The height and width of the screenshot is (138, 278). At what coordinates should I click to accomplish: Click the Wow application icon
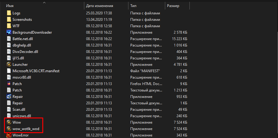click(x=9, y=122)
